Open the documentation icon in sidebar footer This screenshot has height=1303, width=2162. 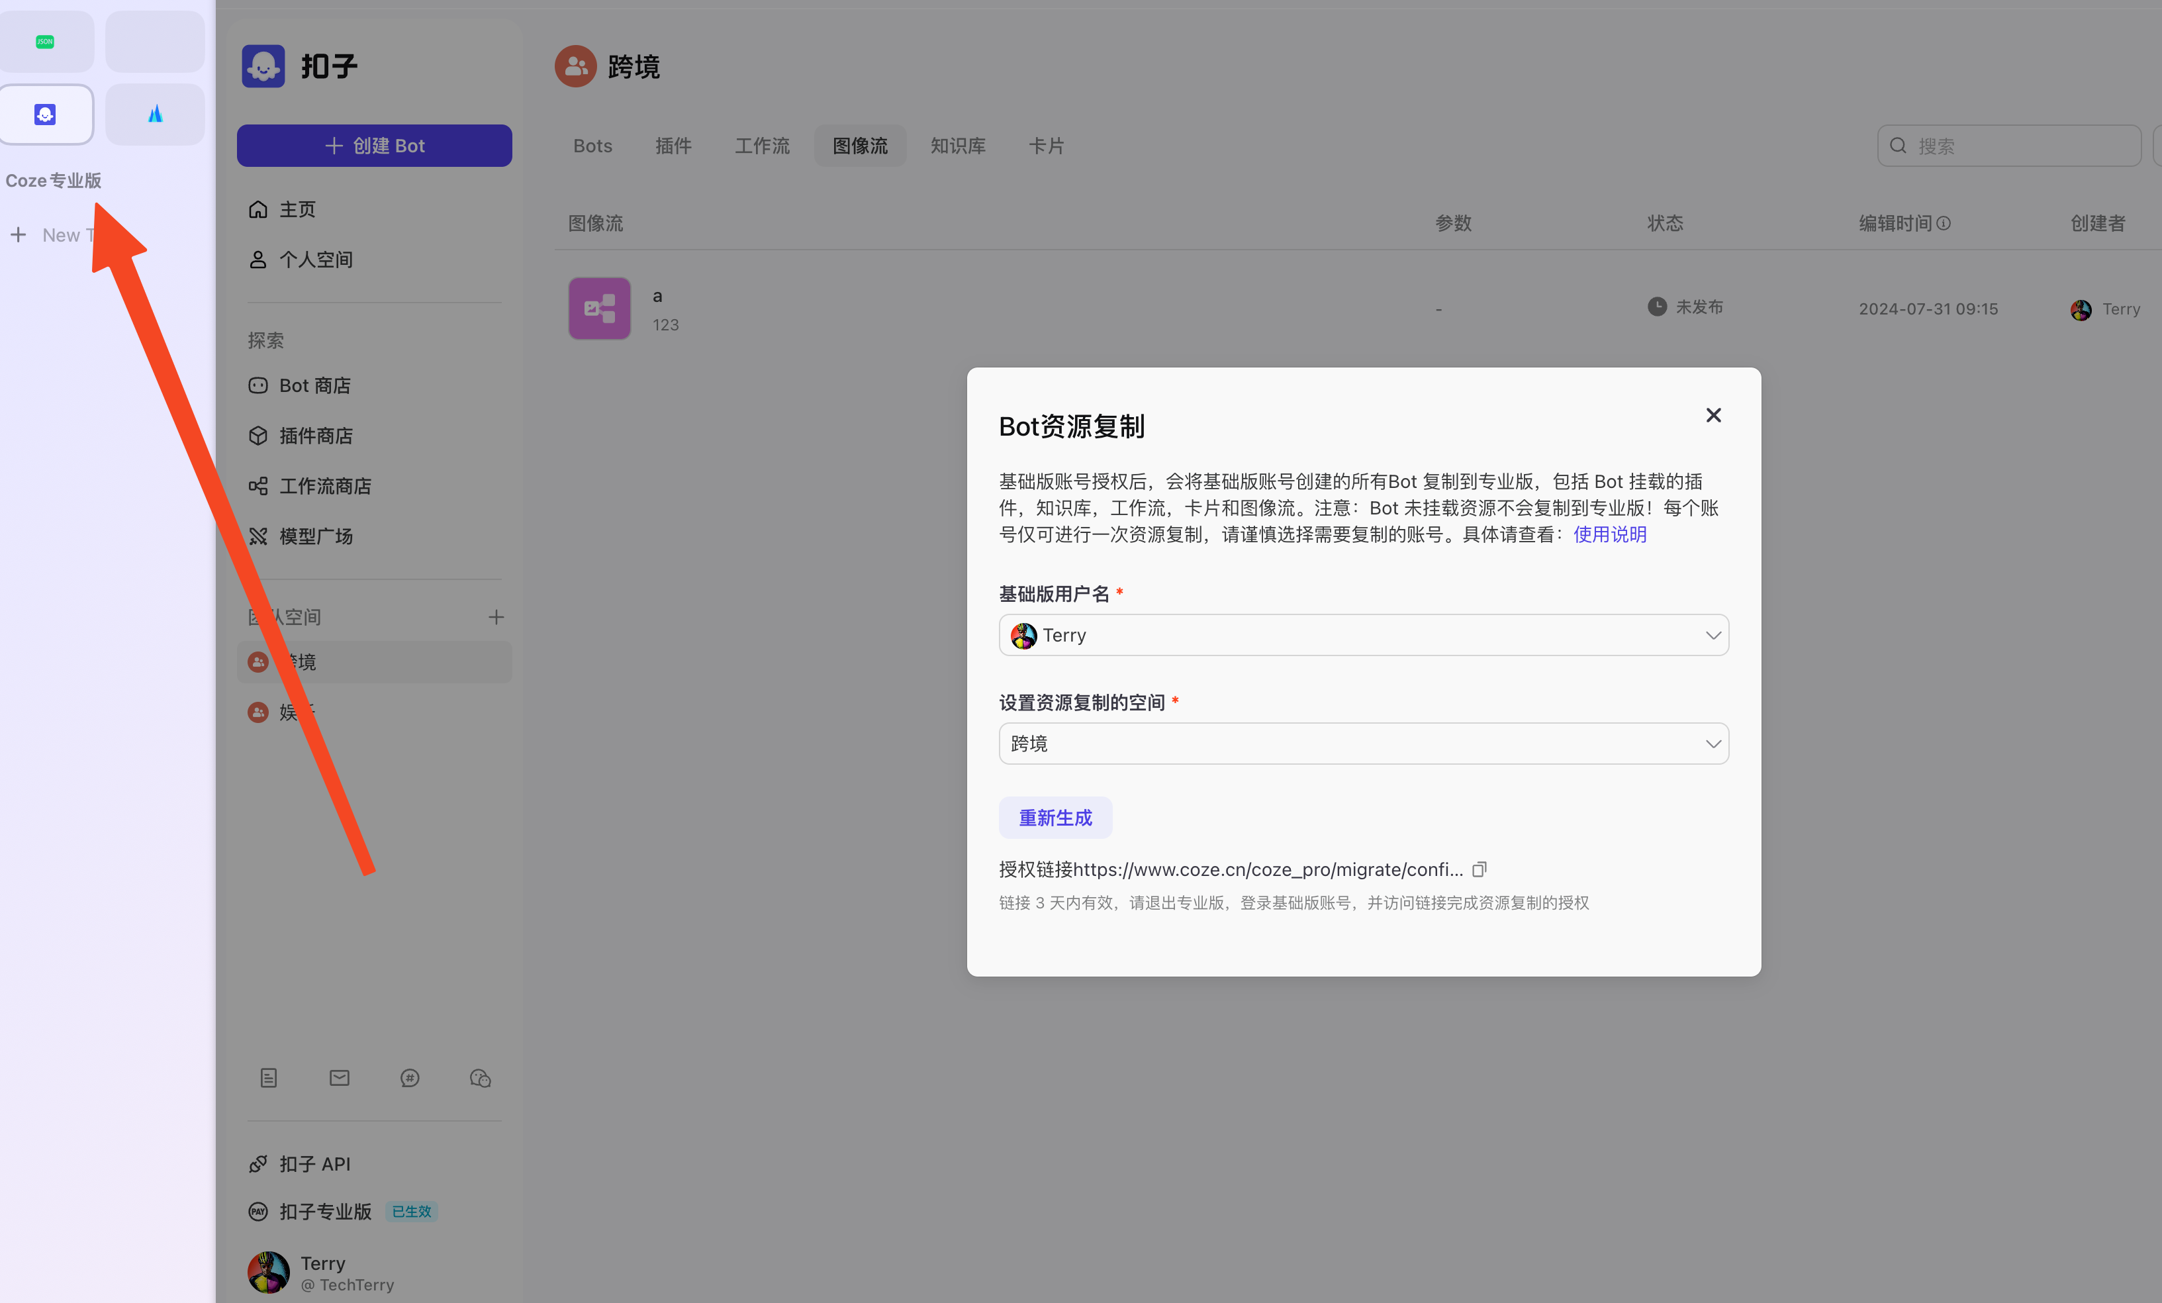coord(269,1077)
